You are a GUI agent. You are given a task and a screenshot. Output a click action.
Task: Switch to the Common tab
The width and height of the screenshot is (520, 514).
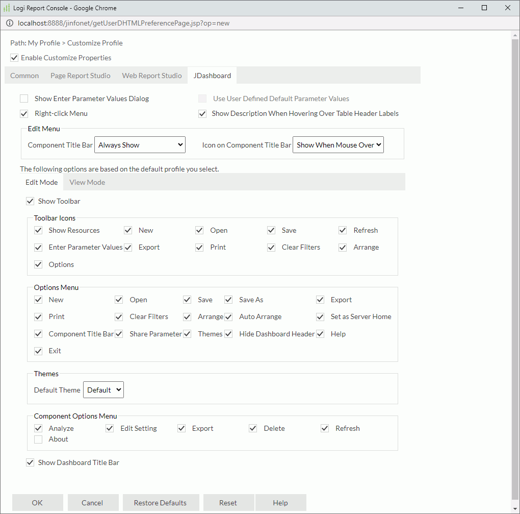[x=24, y=75]
